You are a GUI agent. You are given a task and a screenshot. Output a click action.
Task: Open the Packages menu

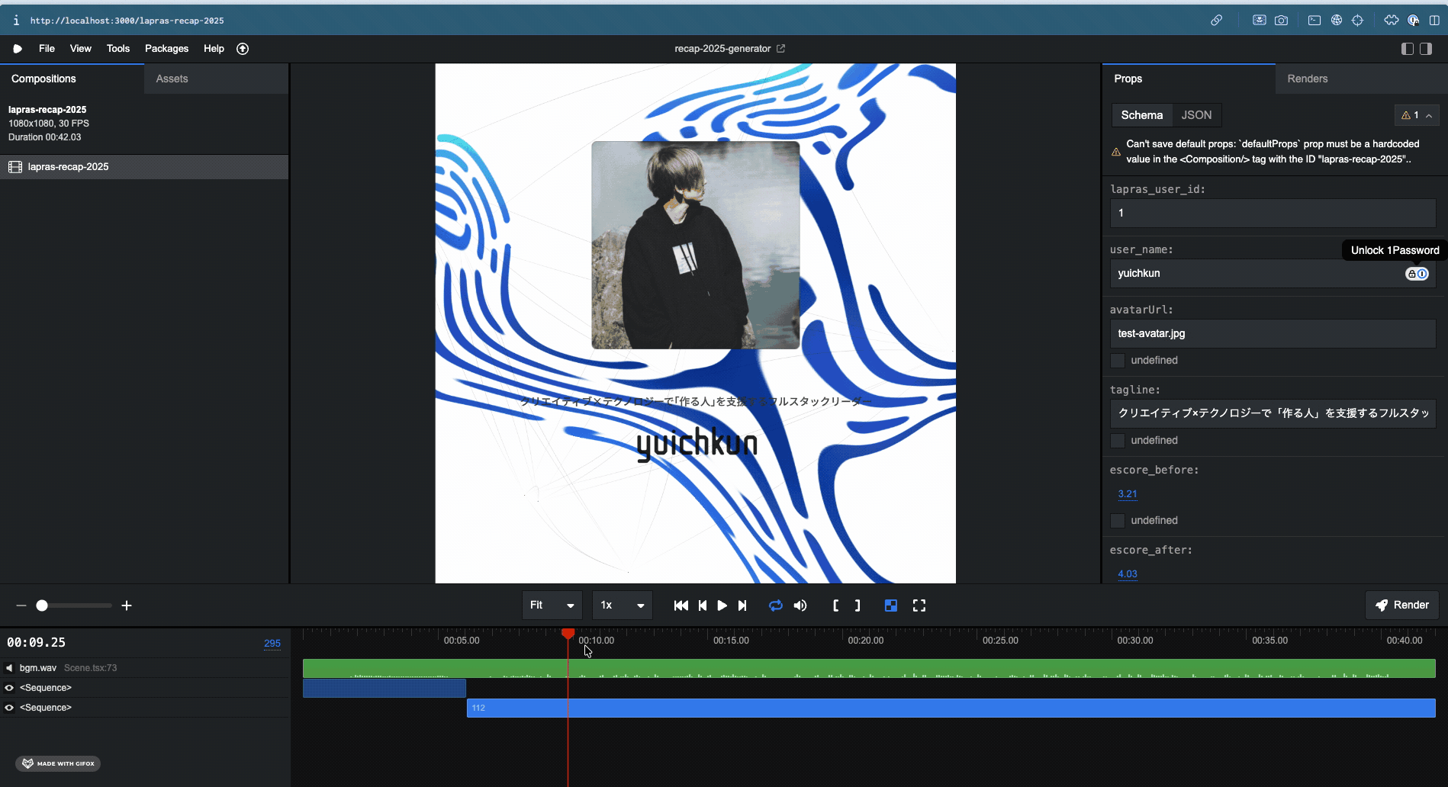tap(166, 49)
